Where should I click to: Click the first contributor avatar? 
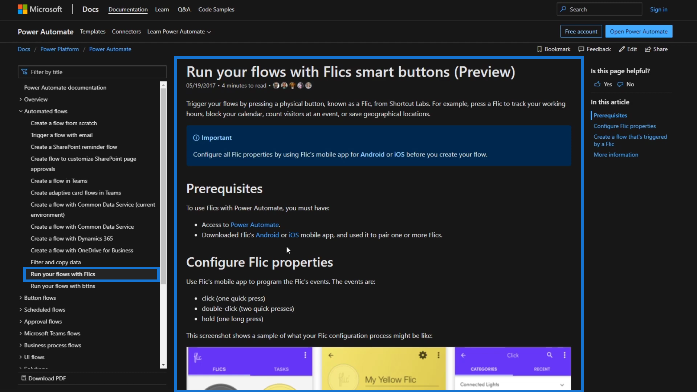point(276,86)
